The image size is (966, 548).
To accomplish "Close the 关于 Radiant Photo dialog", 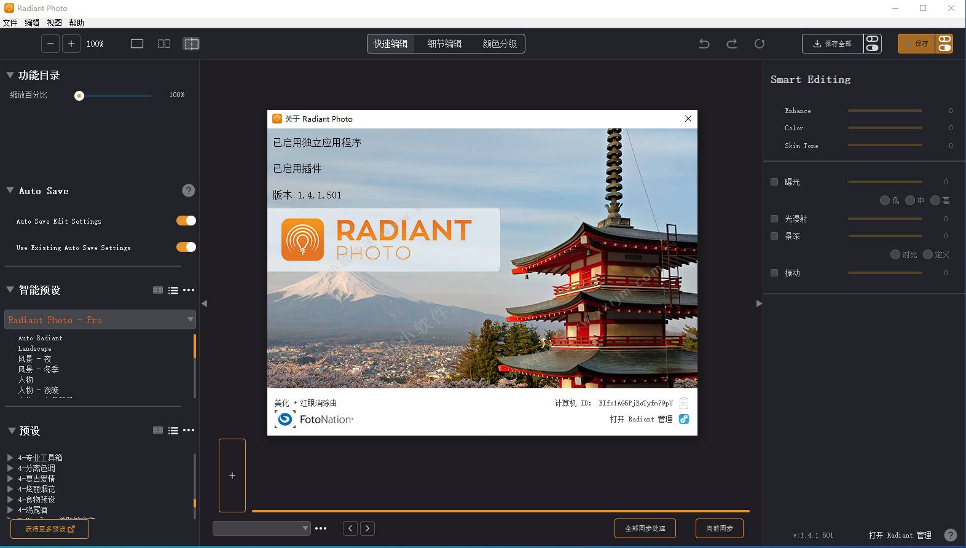I will coord(688,119).
